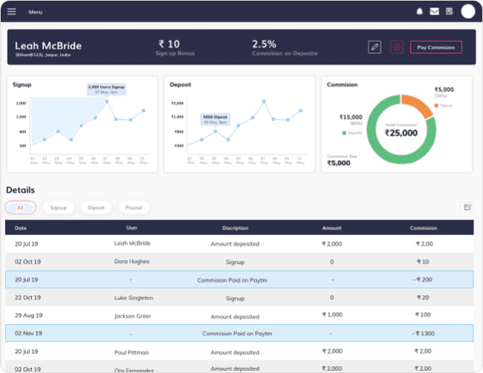Viewport: 483px width, 373px height.
Task: Filter details by Diposit
Action: [x=96, y=208]
